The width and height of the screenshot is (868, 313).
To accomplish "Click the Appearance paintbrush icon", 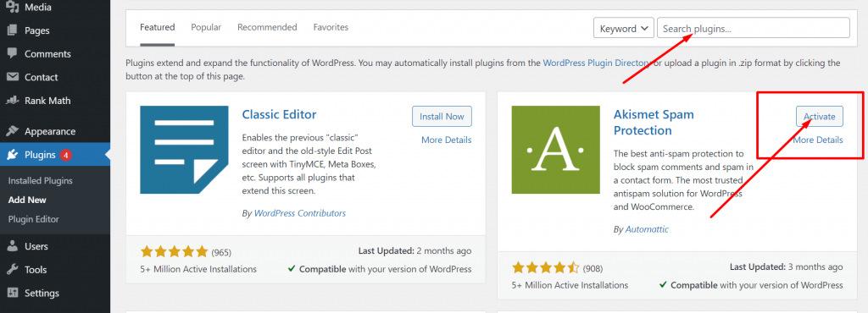I will 12,131.
